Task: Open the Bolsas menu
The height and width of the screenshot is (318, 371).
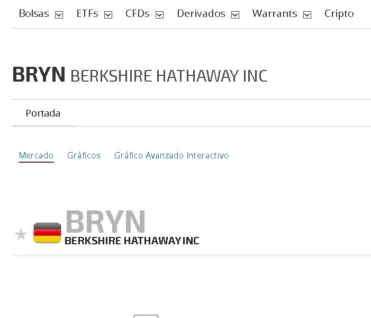Action: pyautogui.click(x=34, y=14)
